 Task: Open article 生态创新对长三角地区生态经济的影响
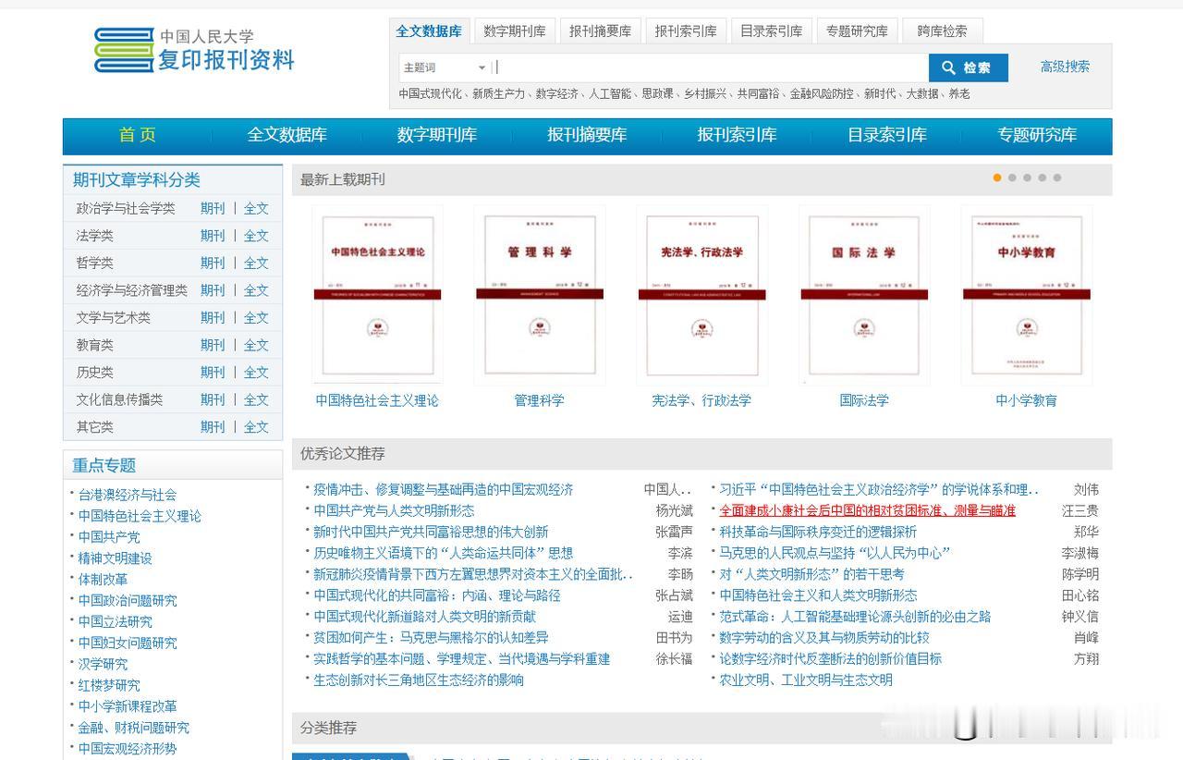coord(419,680)
